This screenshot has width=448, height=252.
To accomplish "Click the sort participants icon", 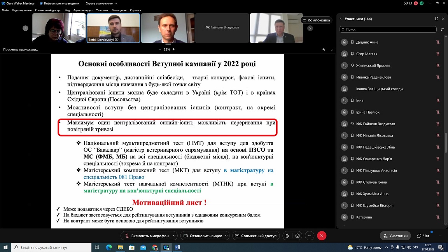I will (442, 30).
